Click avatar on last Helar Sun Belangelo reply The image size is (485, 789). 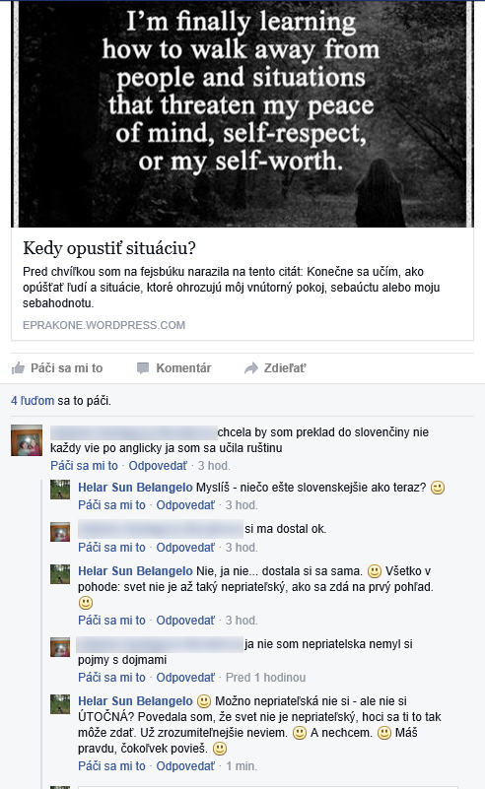tap(60, 704)
